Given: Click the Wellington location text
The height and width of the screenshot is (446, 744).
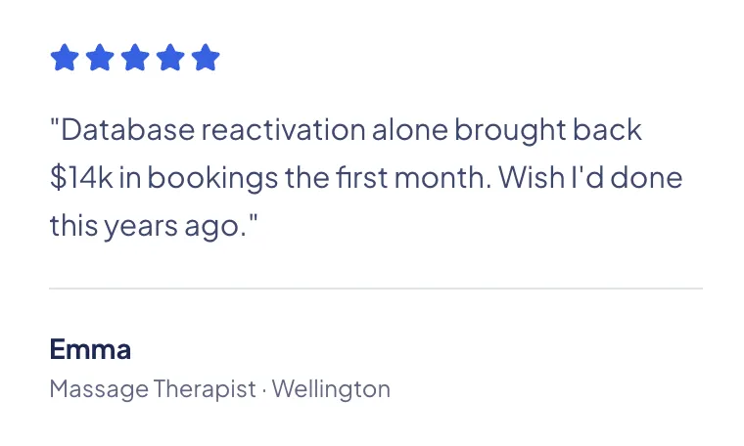Looking at the screenshot, I should (x=331, y=389).
